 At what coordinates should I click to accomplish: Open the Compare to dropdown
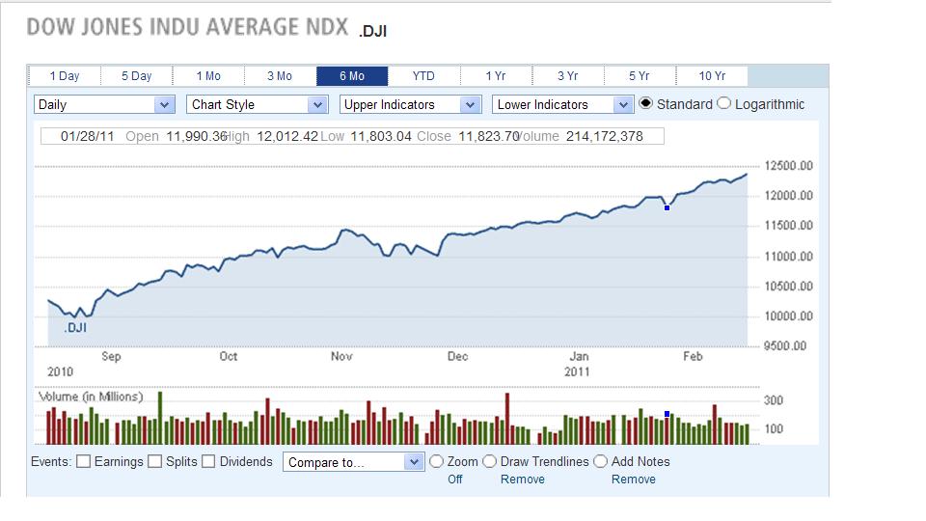(354, 462)
